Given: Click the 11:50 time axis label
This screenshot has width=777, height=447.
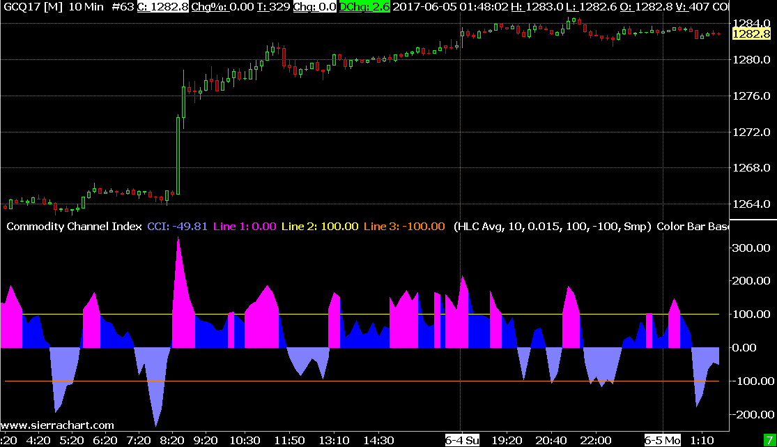Looking at the screenshot, I should [290, 441].
